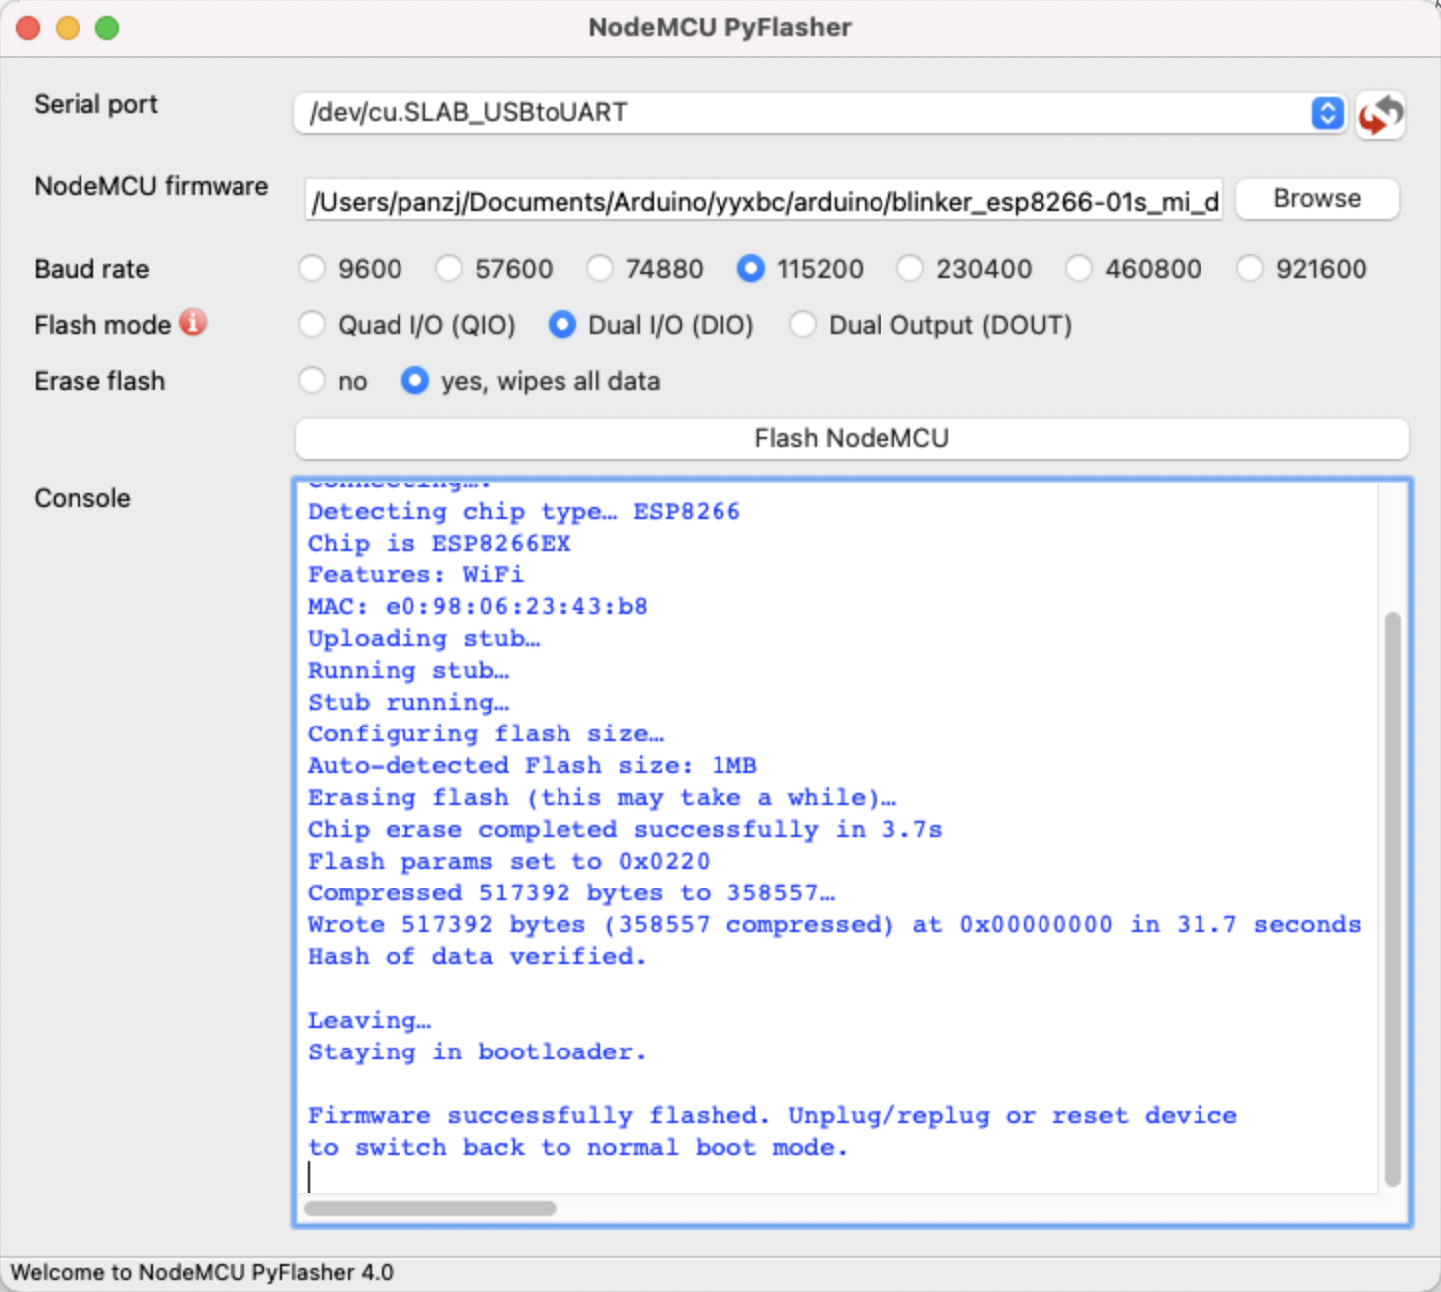Focus the NodeMCU firmware path field
The width and height of the screenshot is (1441, 1292).
point(764,202)
